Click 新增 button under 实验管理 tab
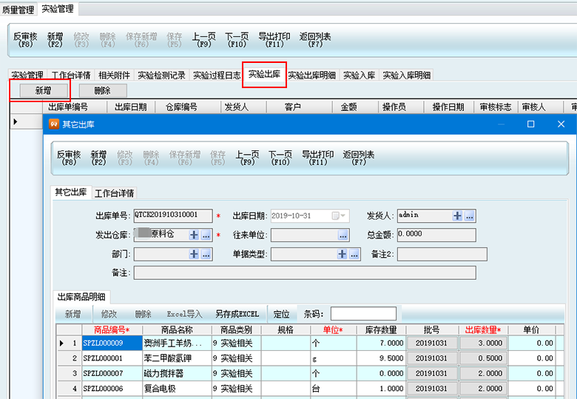The height and width of the screenshot is (399, 577). [x=42, y=90]
